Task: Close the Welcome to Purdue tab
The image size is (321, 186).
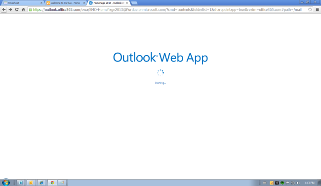Action: [x=84, y=3]
